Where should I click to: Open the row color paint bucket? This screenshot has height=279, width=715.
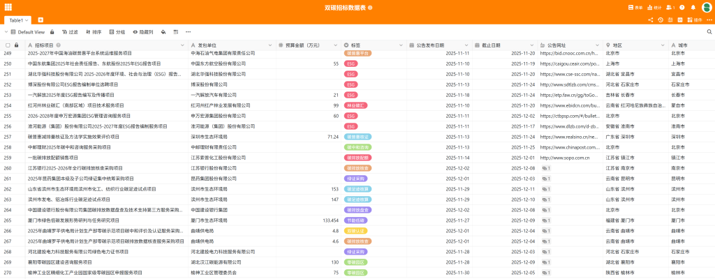[163, 32]
